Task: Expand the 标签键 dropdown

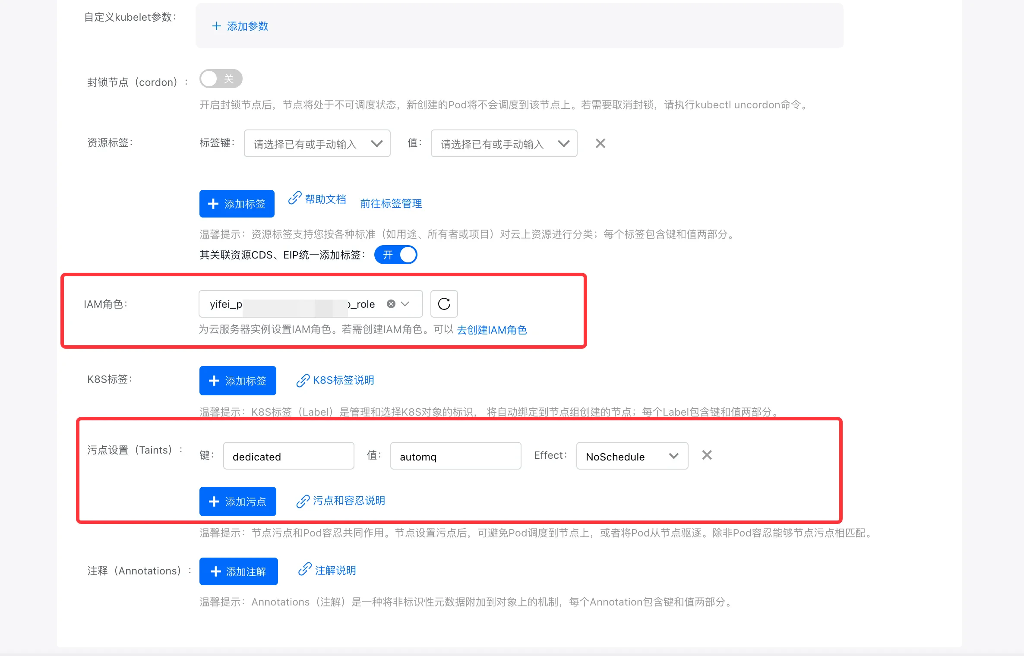Action: [x=317, y=144]
